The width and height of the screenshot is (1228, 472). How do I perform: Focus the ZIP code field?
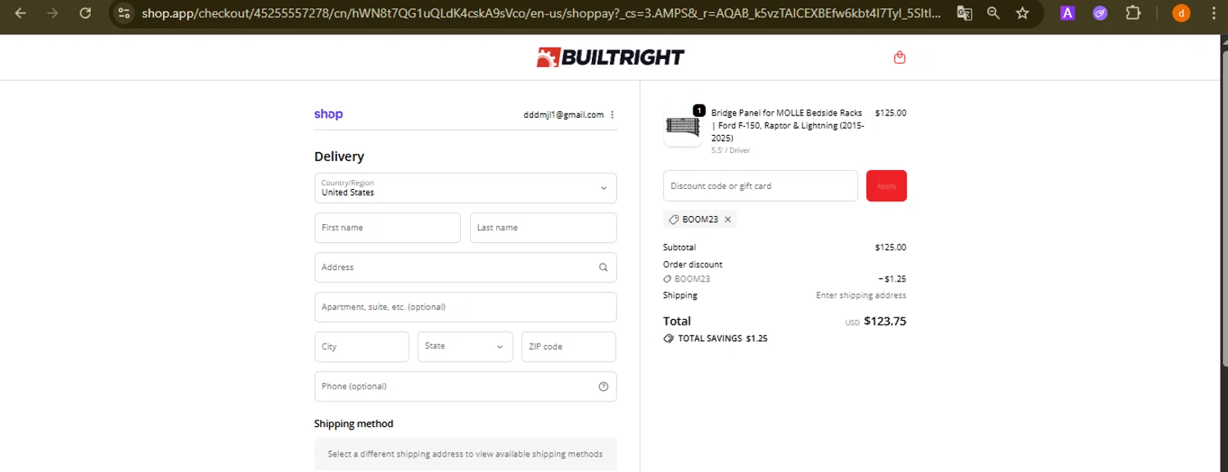[x=569, y=347]
